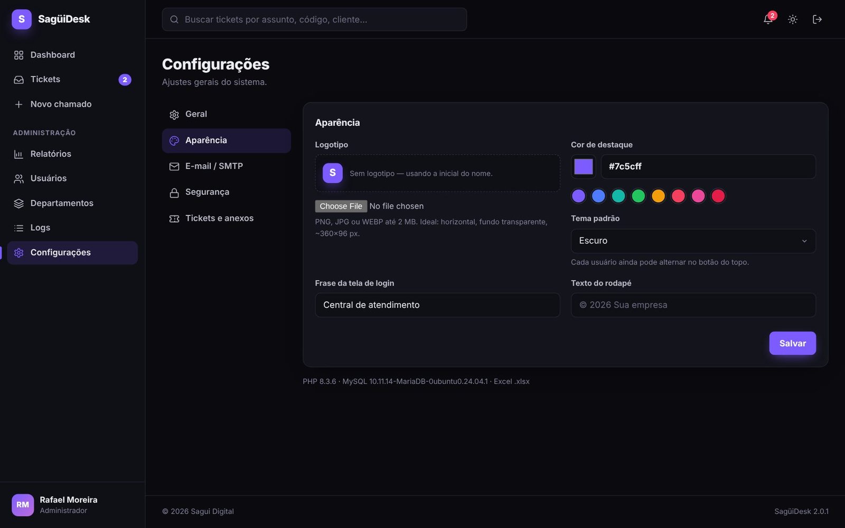This screenshot has width=845, height=528.
Task: Go to Dashboard in sidebar
Action: 72,55
